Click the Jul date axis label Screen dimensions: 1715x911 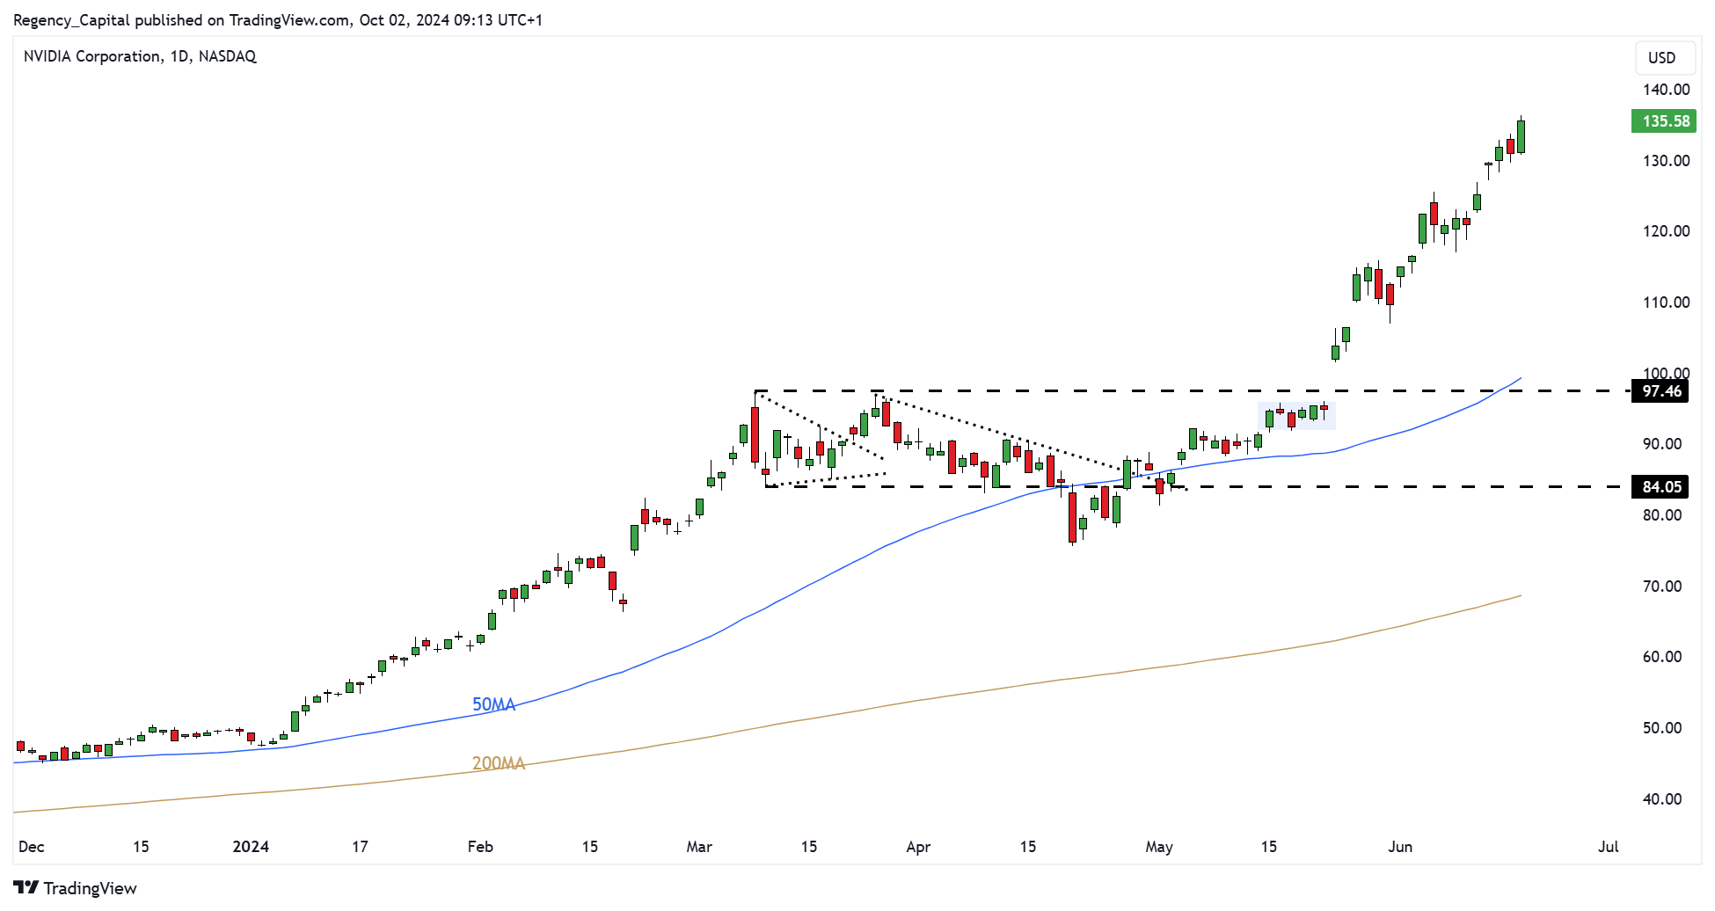[x=1609, y=847]
